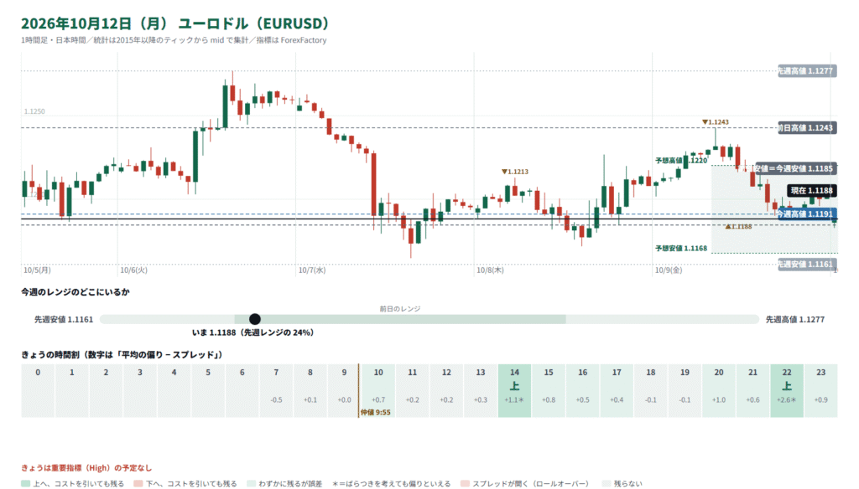Select the 前日高値 1.1243 tag on the chart

(x=807, y=128)
